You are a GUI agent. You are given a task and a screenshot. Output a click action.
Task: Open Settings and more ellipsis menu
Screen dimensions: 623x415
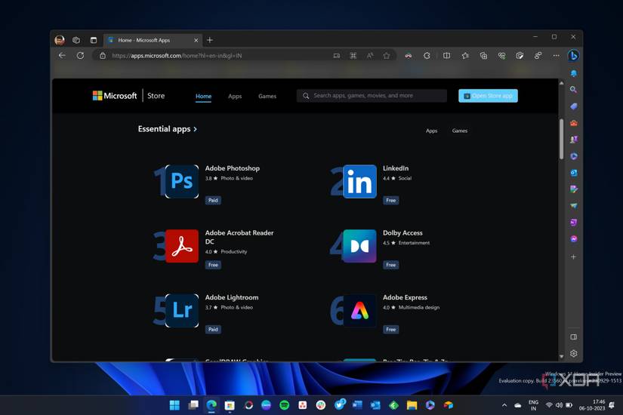coord(556,56)
